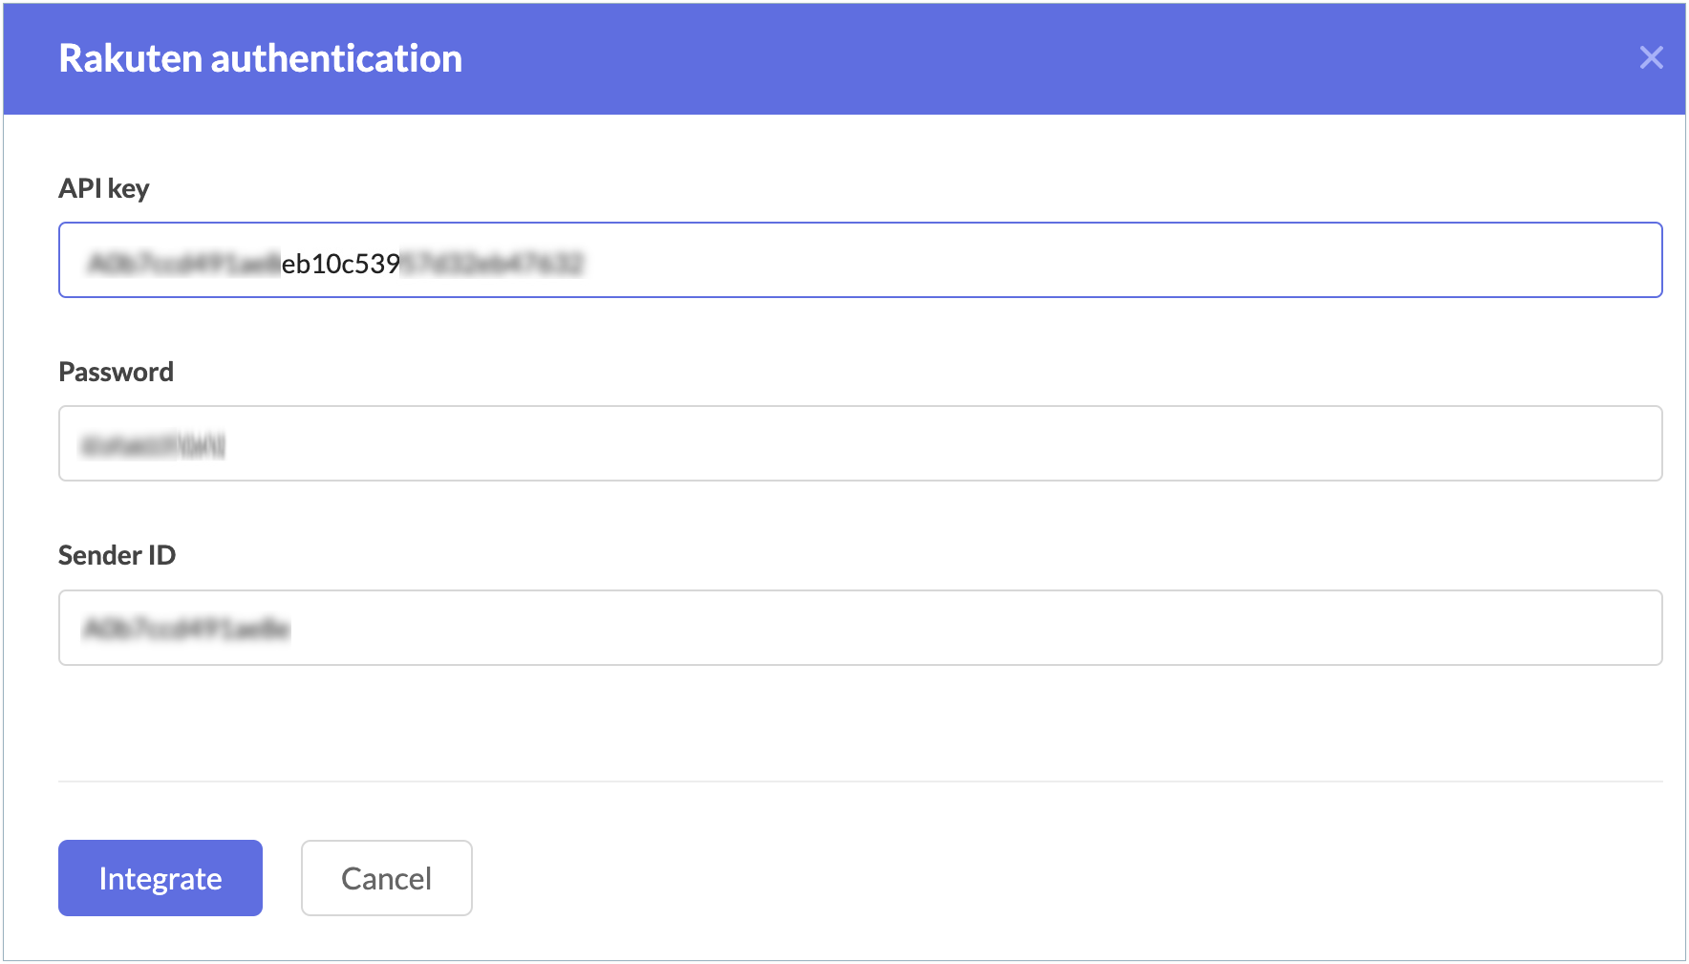Focus the Password input field
Screen dimensions: 1689x964
tap(860, 443)
